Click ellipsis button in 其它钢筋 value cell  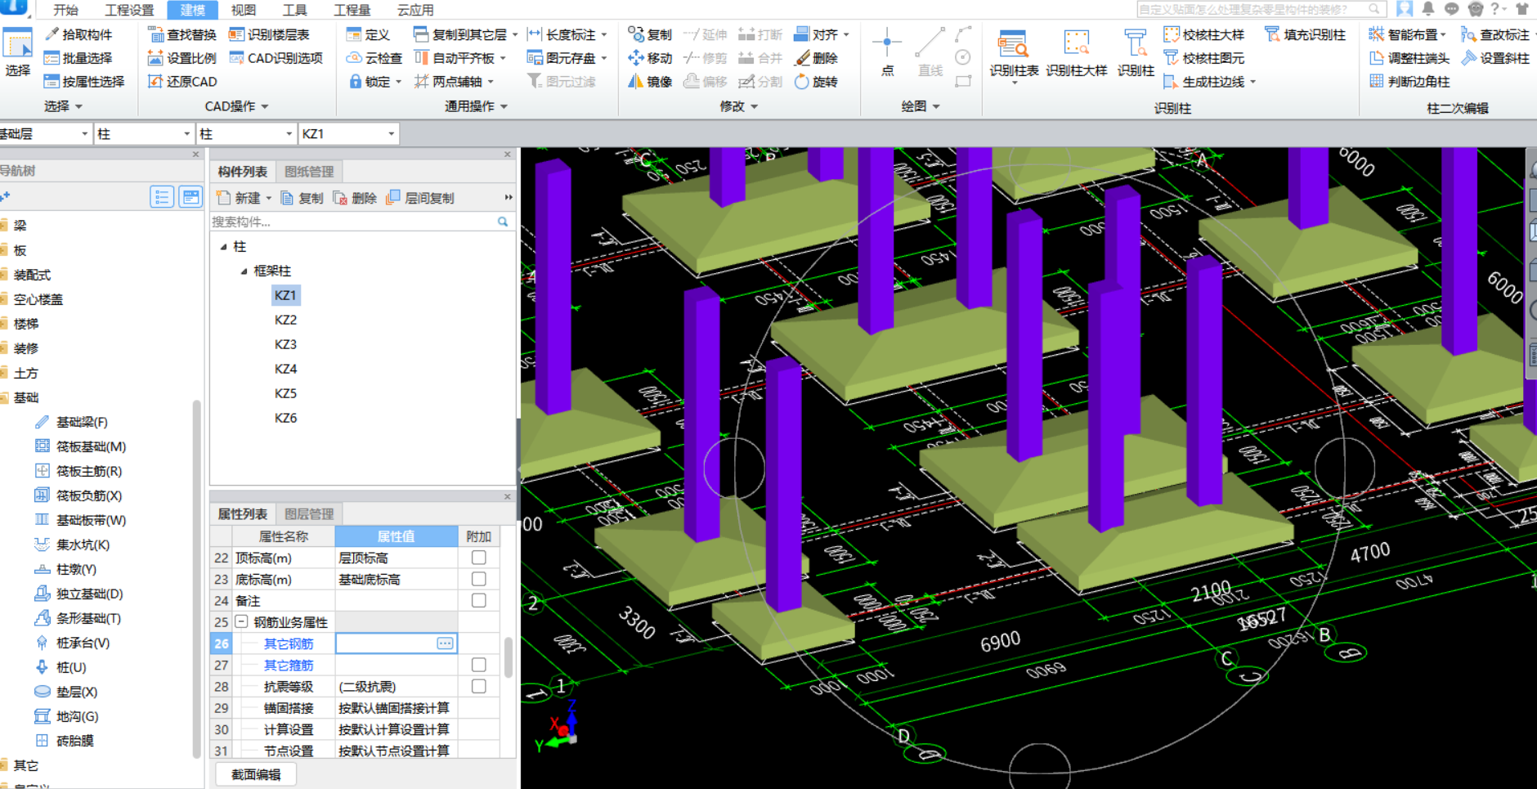pos(445,643)
